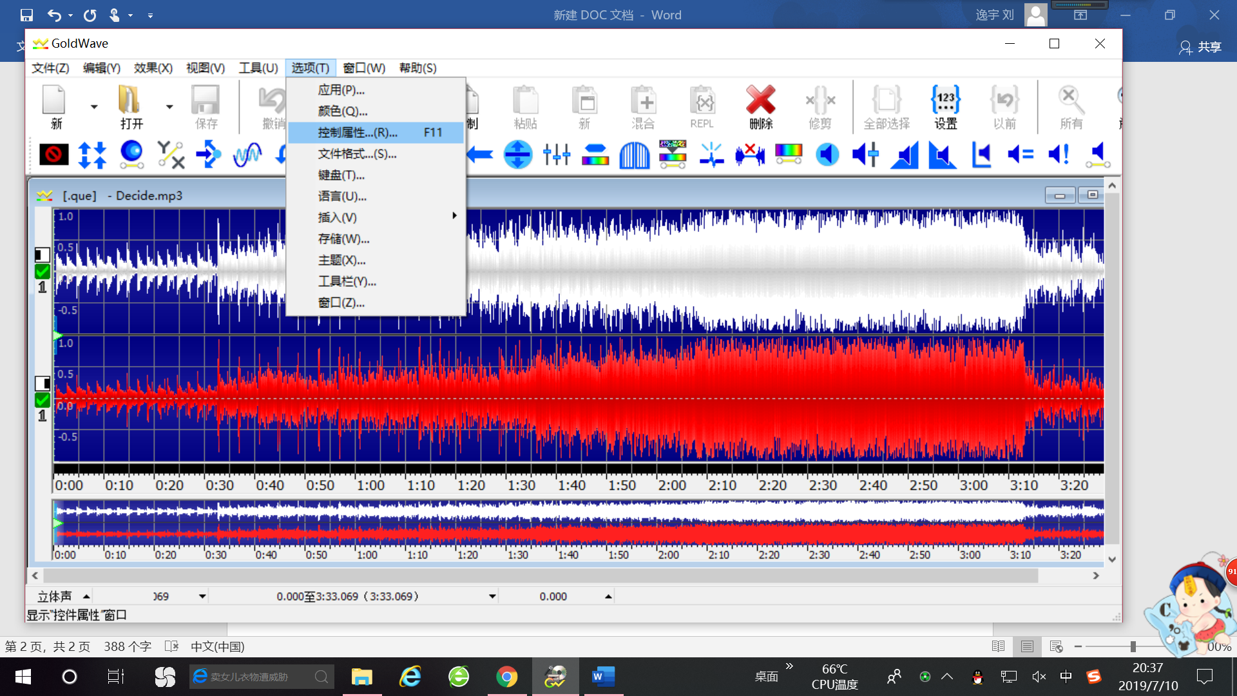Click the Word zoom slider handle
Screen dimensions: 1237x696
(1133, 646)
